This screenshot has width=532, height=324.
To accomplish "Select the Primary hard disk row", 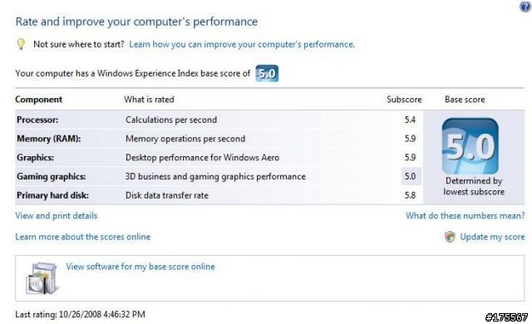I will click(x=219, y=195).
